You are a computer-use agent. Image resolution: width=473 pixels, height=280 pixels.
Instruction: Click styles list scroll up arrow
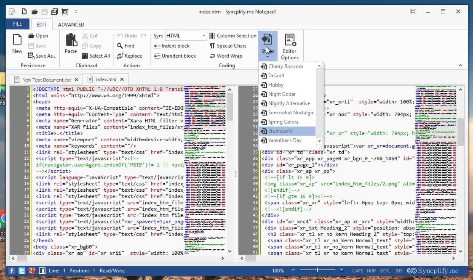click(x=319, y=65)
